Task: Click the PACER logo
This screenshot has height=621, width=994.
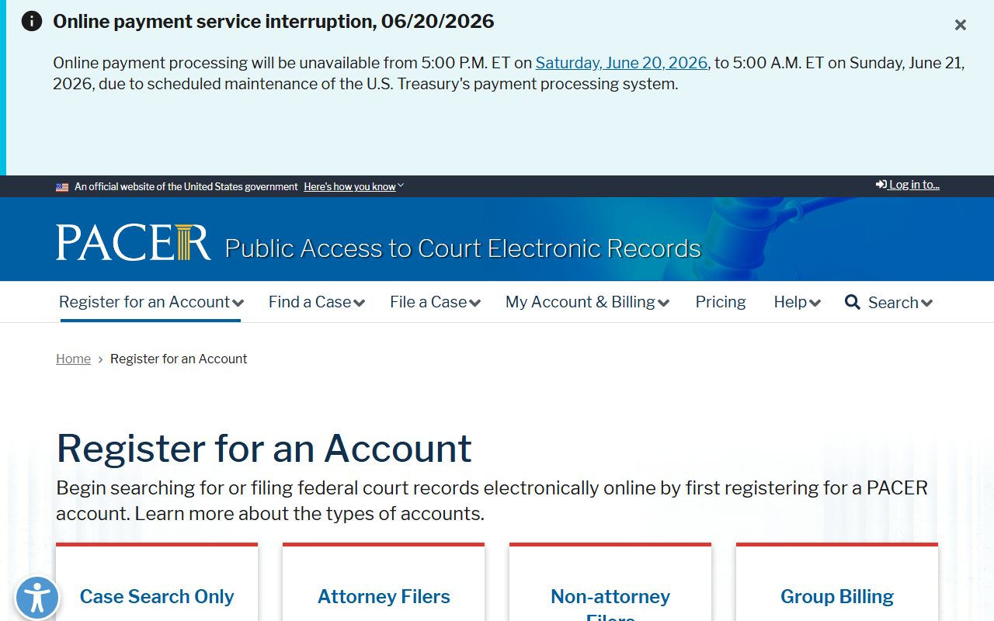Action: [x=133, y=242]
